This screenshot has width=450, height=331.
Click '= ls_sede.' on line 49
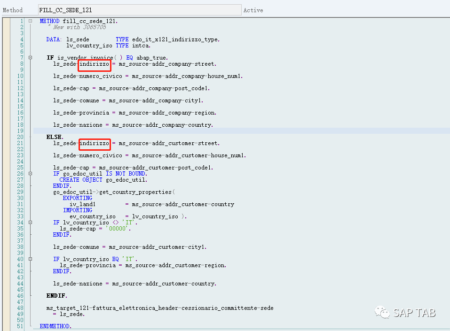point(69,314)
